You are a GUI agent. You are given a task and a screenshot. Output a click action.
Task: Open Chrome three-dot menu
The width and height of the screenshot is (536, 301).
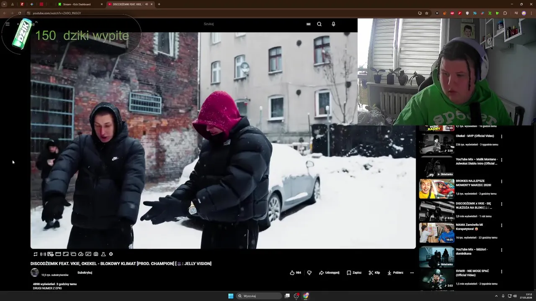pyautogui.click(x=531, y=13)
